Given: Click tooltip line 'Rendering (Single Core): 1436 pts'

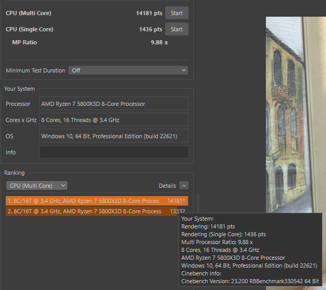Looking at the screenshot, I should (224, 234).
